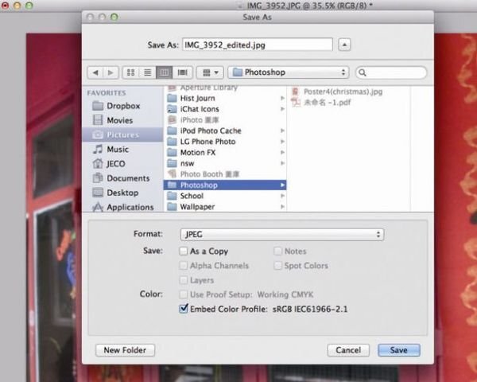Click the Save button
The width and height of the screenshot is (477, 382).
[398, 350]
